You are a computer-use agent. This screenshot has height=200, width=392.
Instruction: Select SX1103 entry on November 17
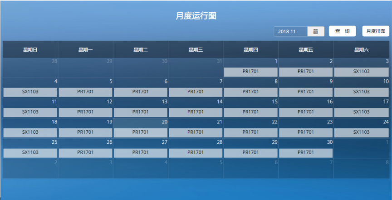pos(362,112)
